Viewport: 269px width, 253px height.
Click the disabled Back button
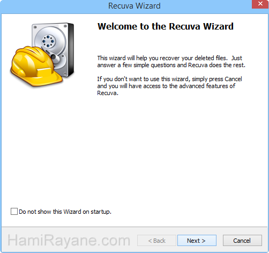(x=156, y=241)
